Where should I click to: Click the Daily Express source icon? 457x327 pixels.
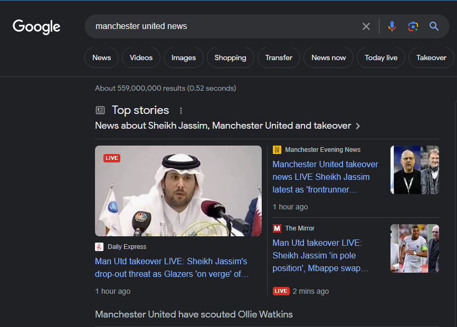[99, 247]
